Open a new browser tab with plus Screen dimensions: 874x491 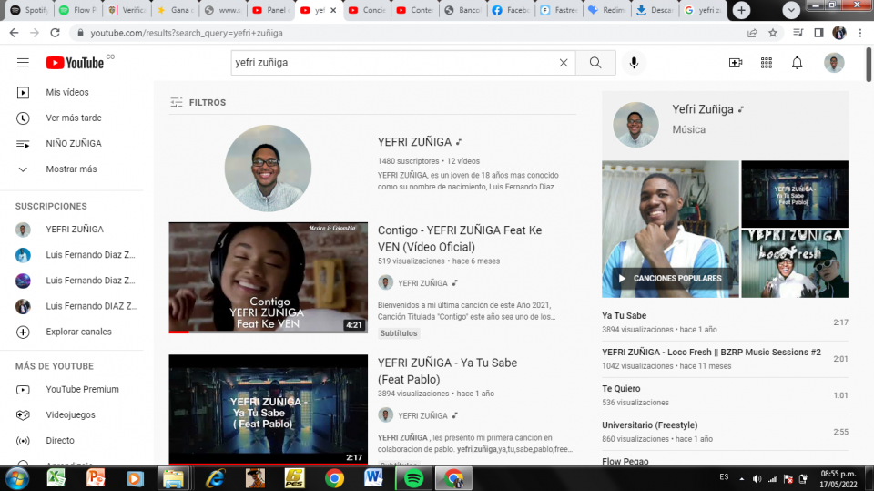tap(741, 10)
